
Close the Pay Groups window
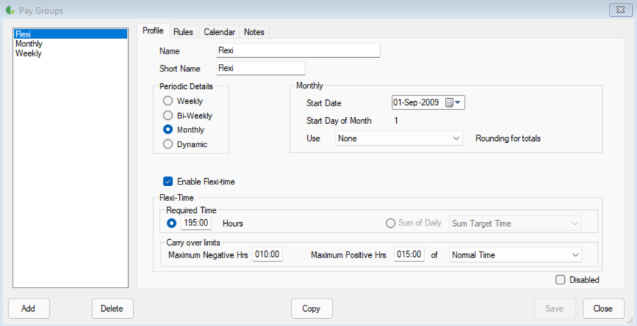(620, 10)
